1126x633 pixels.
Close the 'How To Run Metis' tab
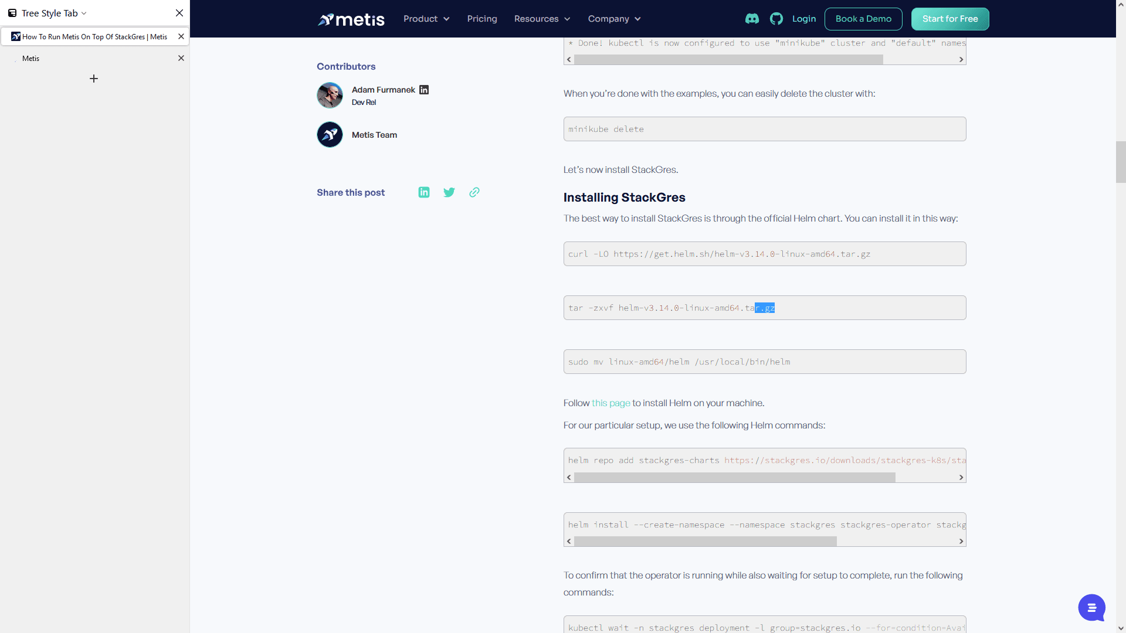coord(181,36)
